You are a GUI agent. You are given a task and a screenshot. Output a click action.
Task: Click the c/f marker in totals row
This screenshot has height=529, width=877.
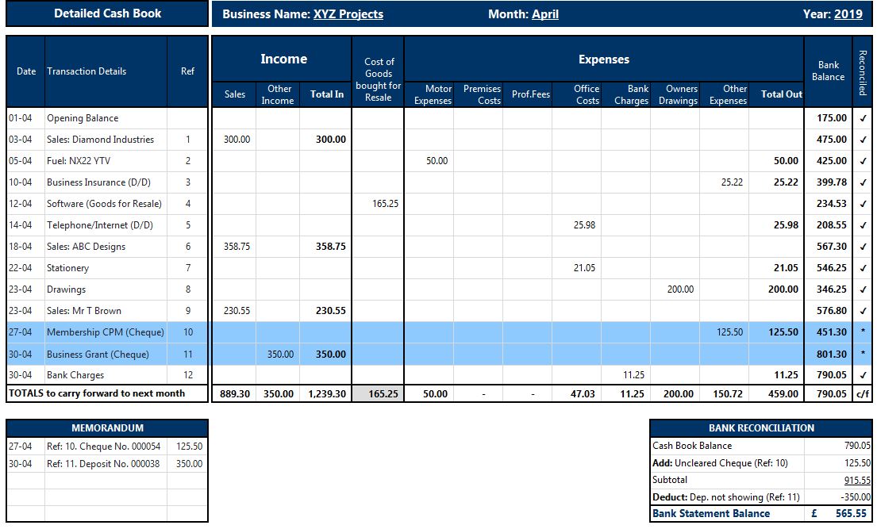(863, 393)
